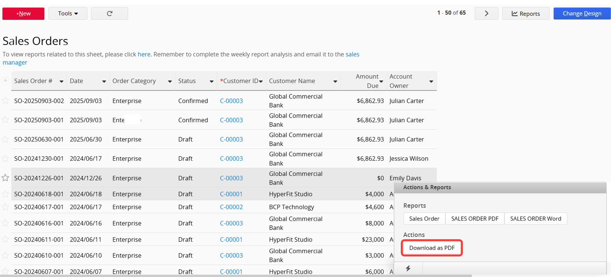Click the plus icon in header row
This screenshot has width=611, height=277.
click(x=5, y=81)
